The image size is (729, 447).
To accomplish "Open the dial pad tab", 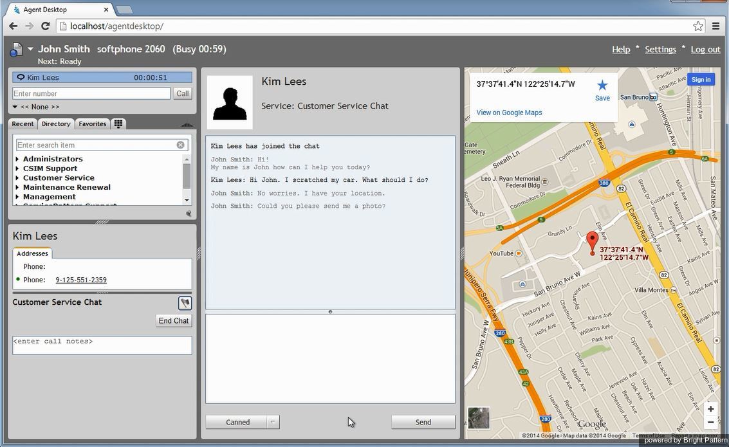I will click(118, 123).
